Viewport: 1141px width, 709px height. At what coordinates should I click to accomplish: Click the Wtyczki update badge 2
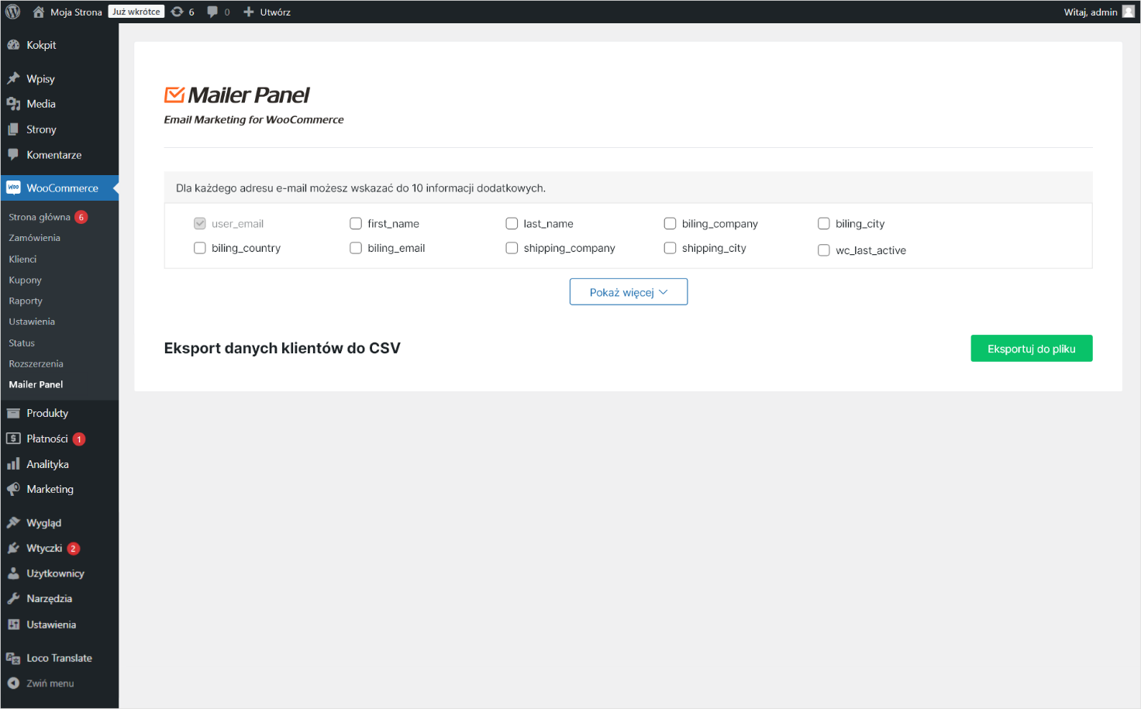point(74,549)
